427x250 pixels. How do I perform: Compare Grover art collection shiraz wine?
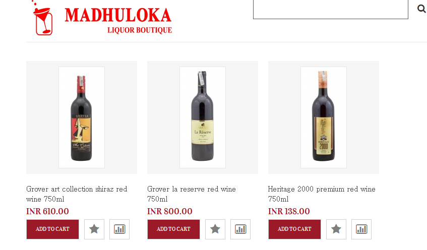point(119,229)
